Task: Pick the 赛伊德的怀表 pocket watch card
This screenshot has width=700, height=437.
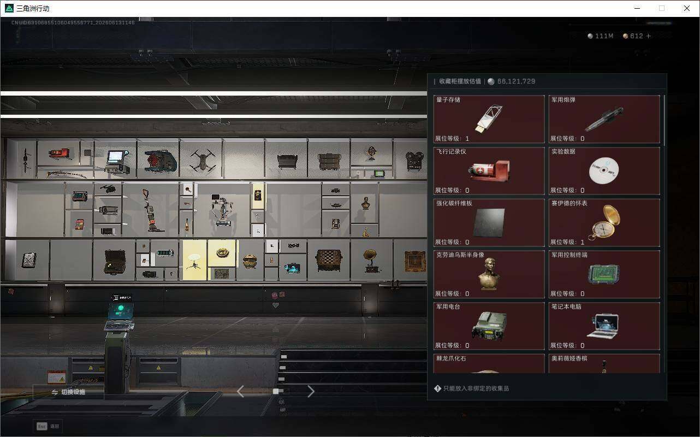Action: 604,222
